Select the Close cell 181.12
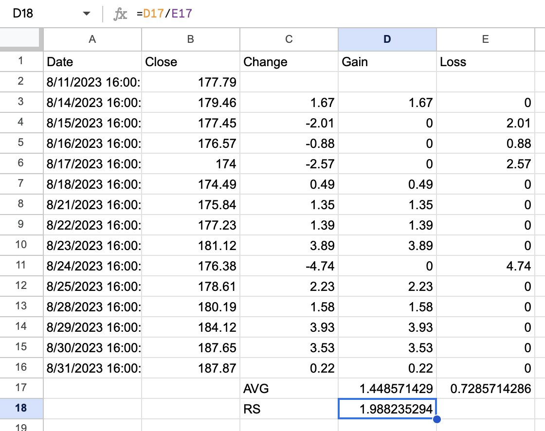Viewport: 545px width, 431px height. click(x=190, y=245)
